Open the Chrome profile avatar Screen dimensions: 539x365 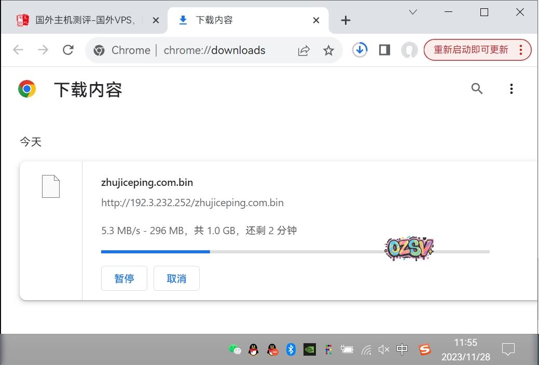(409, 50)
